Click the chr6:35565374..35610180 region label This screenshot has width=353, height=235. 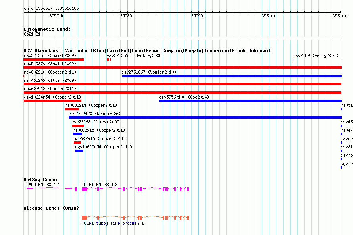51,8
